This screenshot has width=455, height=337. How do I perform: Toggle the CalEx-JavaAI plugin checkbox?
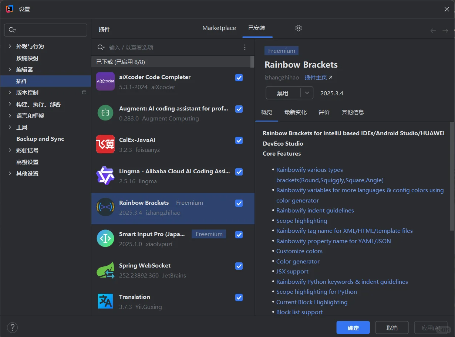239,140
